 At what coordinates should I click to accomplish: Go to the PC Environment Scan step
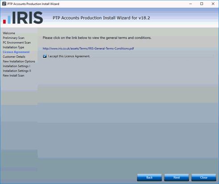(x=17, y=42)
